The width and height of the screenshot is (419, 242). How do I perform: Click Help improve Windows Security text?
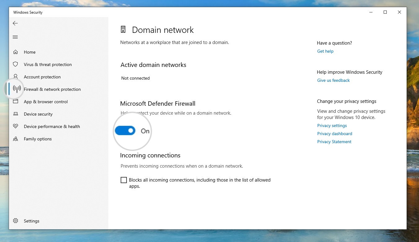tap(350, 72)
